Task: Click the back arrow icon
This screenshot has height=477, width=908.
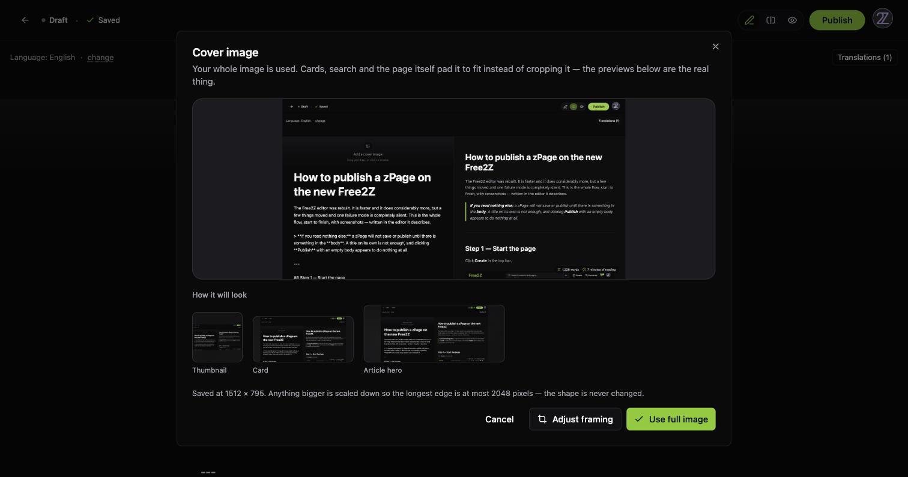Action: [x=25, y=20]
